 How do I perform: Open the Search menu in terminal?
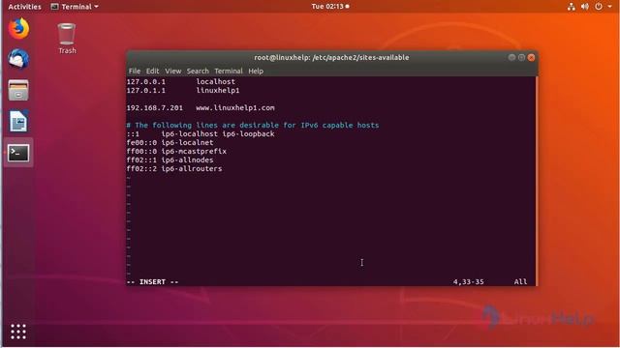click(x=198, y=71)
